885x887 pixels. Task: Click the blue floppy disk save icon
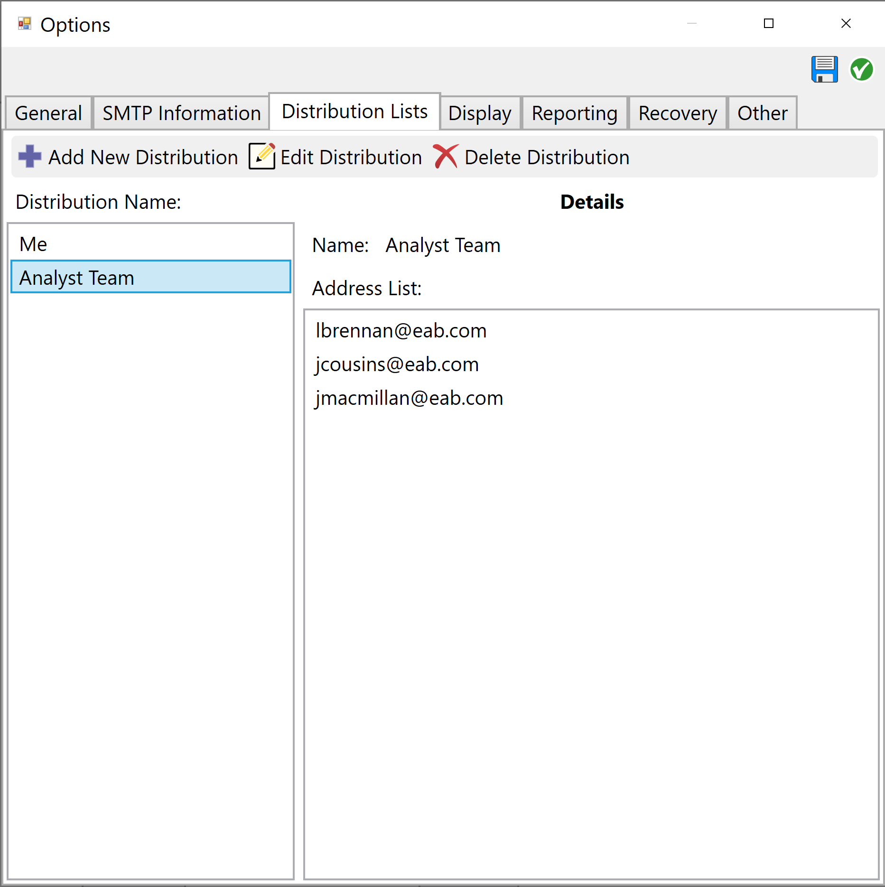click(x=824, y=70)
